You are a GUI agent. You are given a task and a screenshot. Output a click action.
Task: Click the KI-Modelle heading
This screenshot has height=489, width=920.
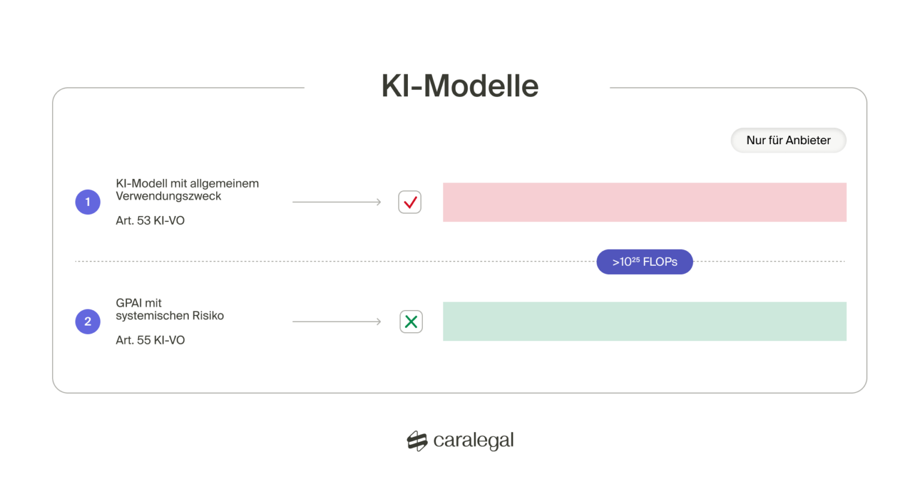(459, 86)
